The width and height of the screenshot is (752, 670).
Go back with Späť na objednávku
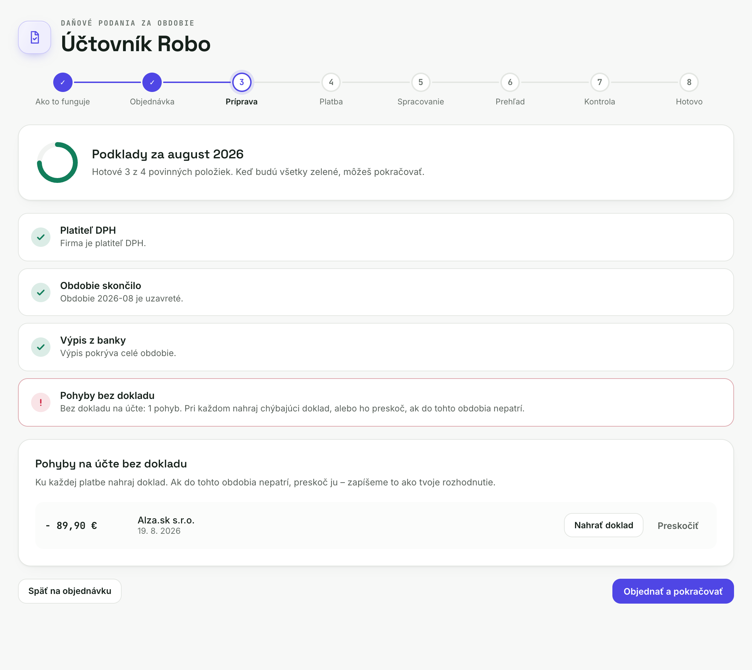coord(69,591)
